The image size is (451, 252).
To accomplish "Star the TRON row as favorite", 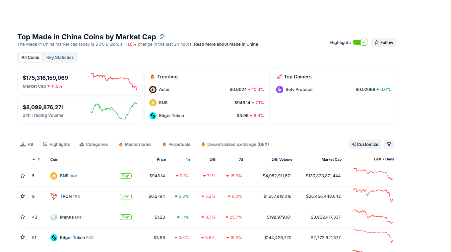I will click(23, 196).
